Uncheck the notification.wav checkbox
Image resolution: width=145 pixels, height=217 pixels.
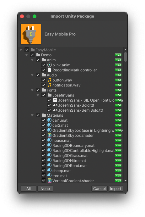[x=44, y=85]
